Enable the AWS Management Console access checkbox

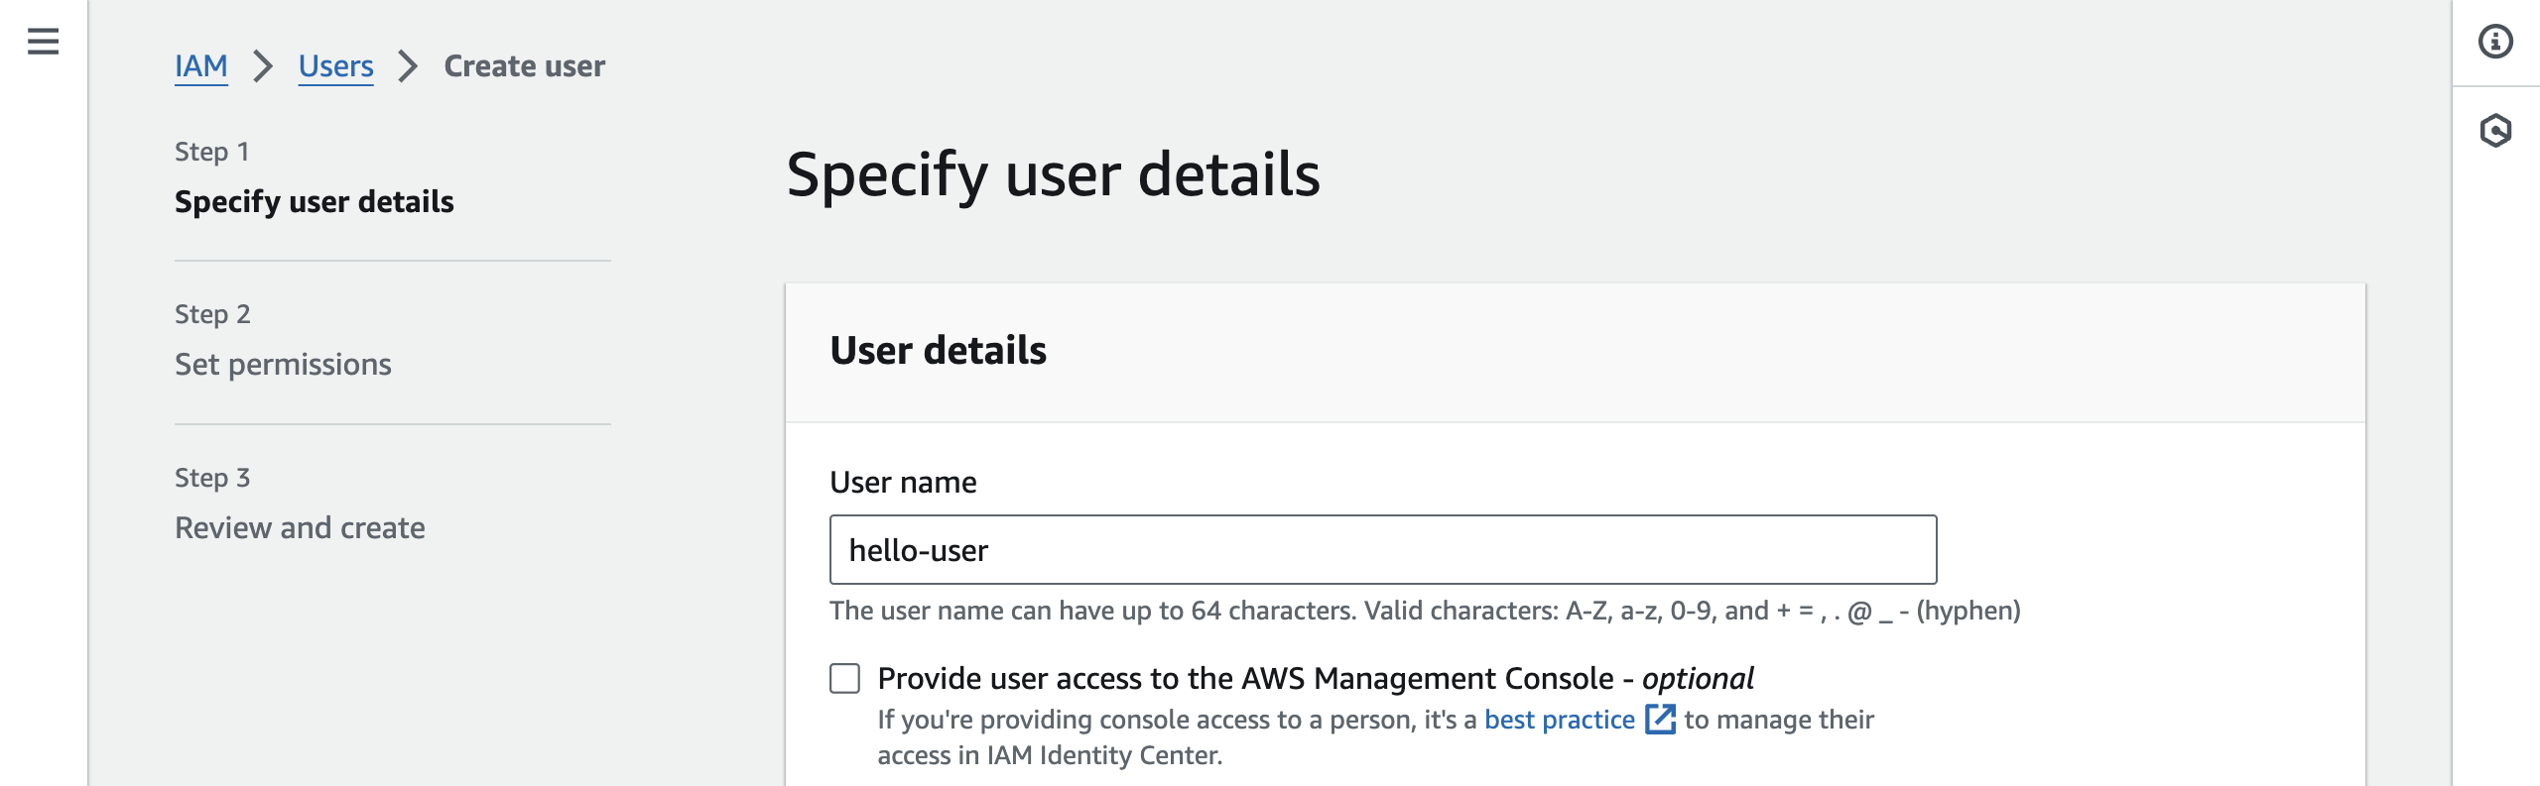(845, 679)
